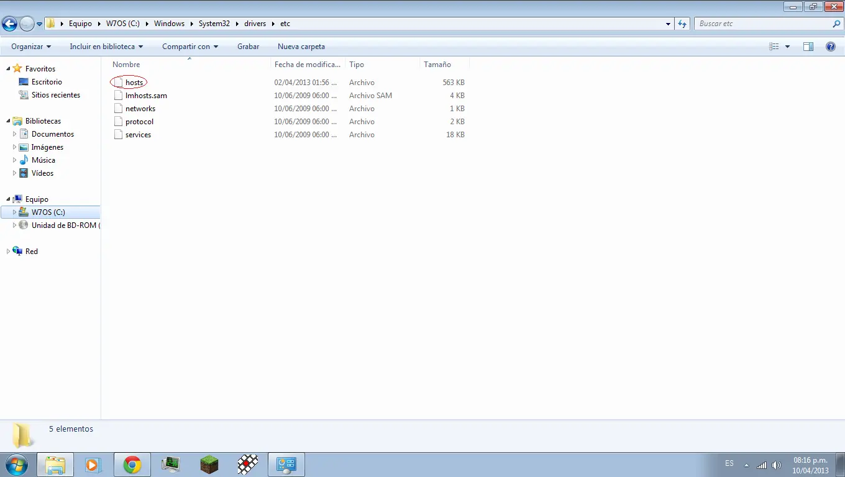Image resolution: width=845 pixels, height=477 pixels.
Task: Open Sitios recientes in the sidebar
Action: [56, 95]
